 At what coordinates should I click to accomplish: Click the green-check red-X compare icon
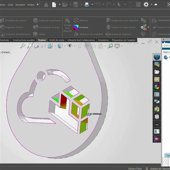[144, 27]
